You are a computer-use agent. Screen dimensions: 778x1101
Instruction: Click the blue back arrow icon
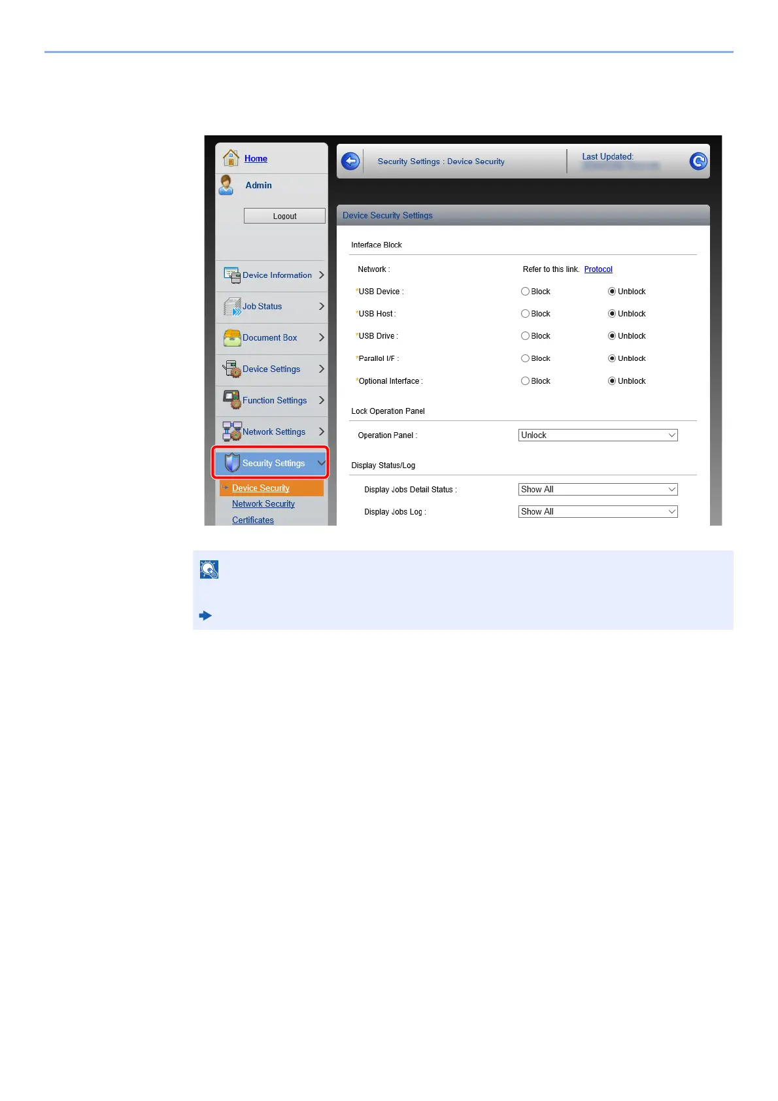[350, 161]
